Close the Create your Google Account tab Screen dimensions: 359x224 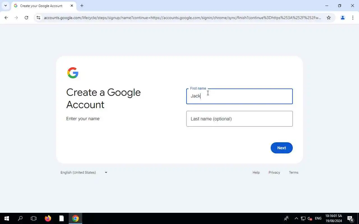(72, 6)
